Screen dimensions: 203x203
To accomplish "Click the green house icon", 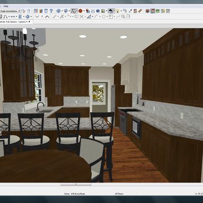I will click(x=157, y=11).
